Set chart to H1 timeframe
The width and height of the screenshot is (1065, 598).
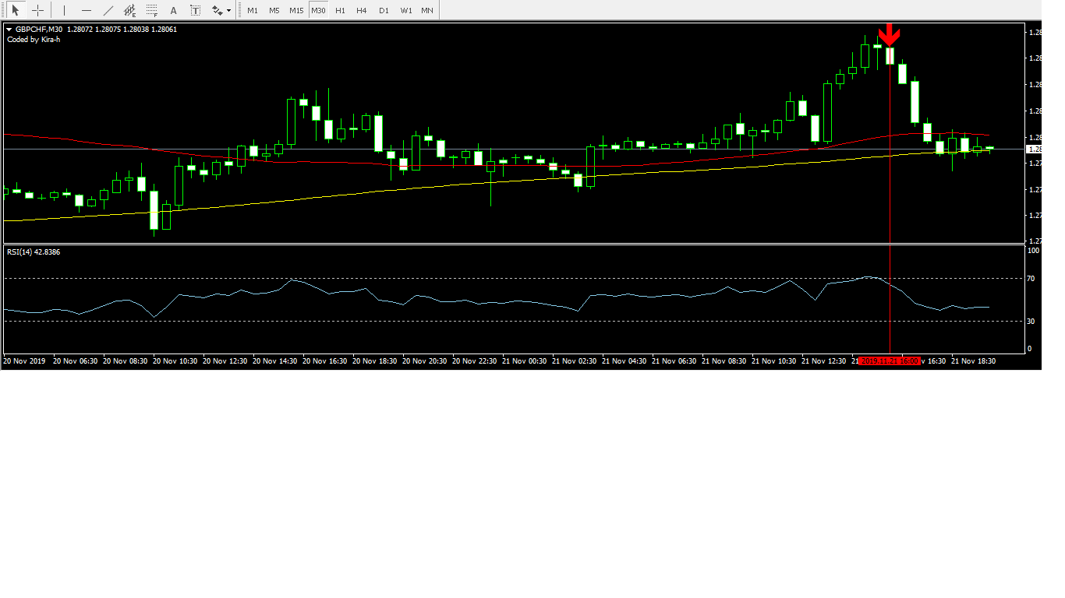coord(340,10)
